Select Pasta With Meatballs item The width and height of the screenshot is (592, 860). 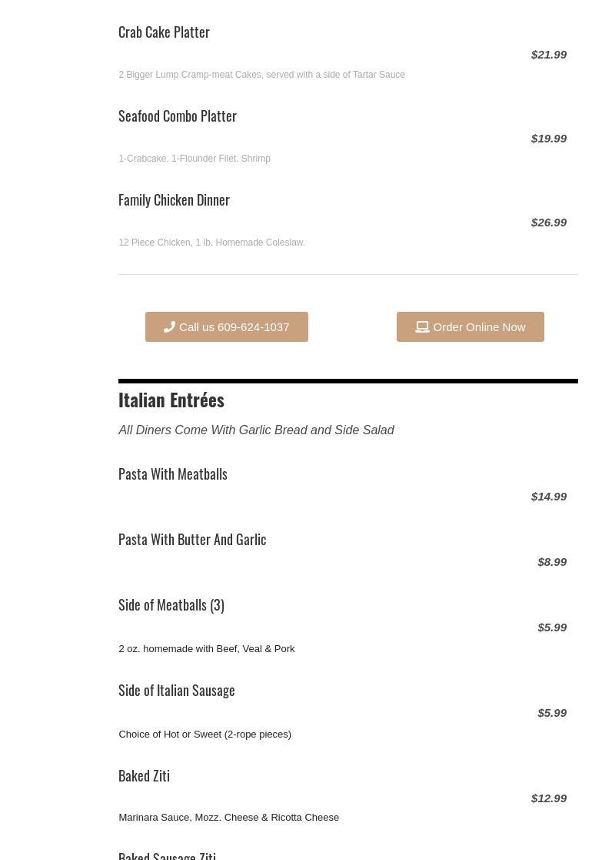[x=173, y=474]
